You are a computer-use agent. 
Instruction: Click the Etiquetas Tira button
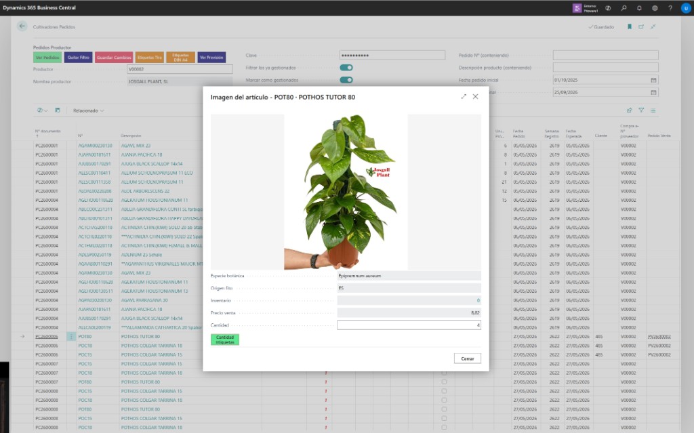pos(150,58)
